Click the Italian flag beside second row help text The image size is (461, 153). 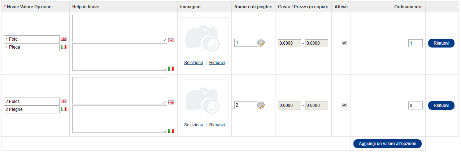[x=171, y=131]
